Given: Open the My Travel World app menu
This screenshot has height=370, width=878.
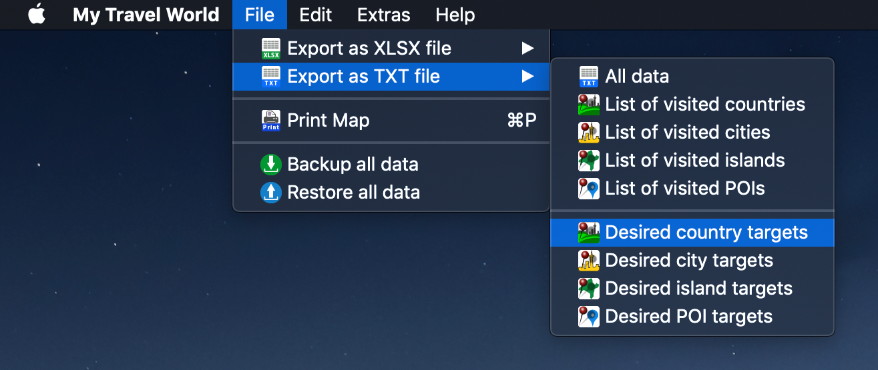Looking at the screenshot, I should pyautogui.click(x=146, y=15).
